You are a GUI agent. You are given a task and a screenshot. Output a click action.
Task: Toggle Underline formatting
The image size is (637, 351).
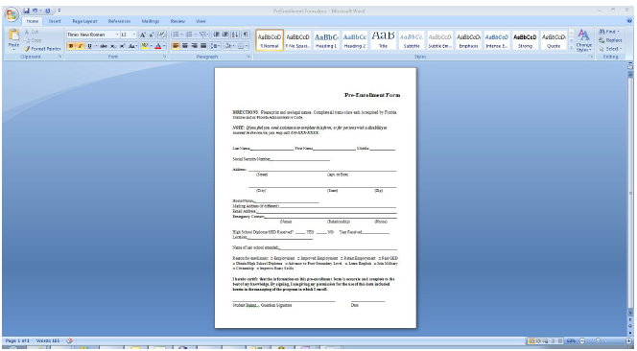pyautogui.click(x=89, y=46)
